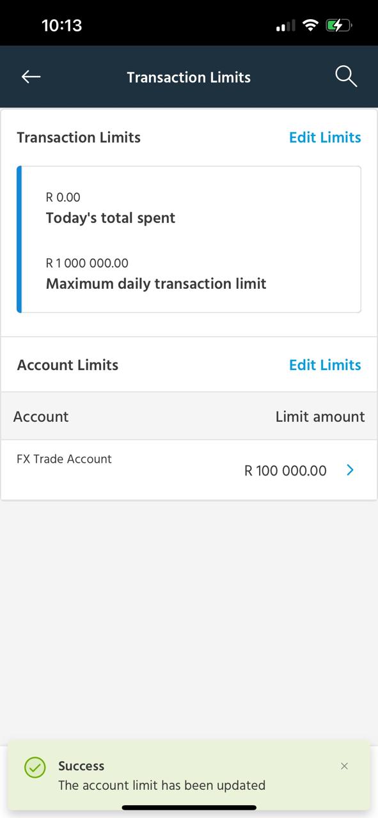Tap the 10:13 clock in status bar
This screenshot has height=818, width=378.
tap(61, 26)
